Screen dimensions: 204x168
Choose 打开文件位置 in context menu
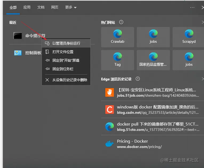click(66, 52)
